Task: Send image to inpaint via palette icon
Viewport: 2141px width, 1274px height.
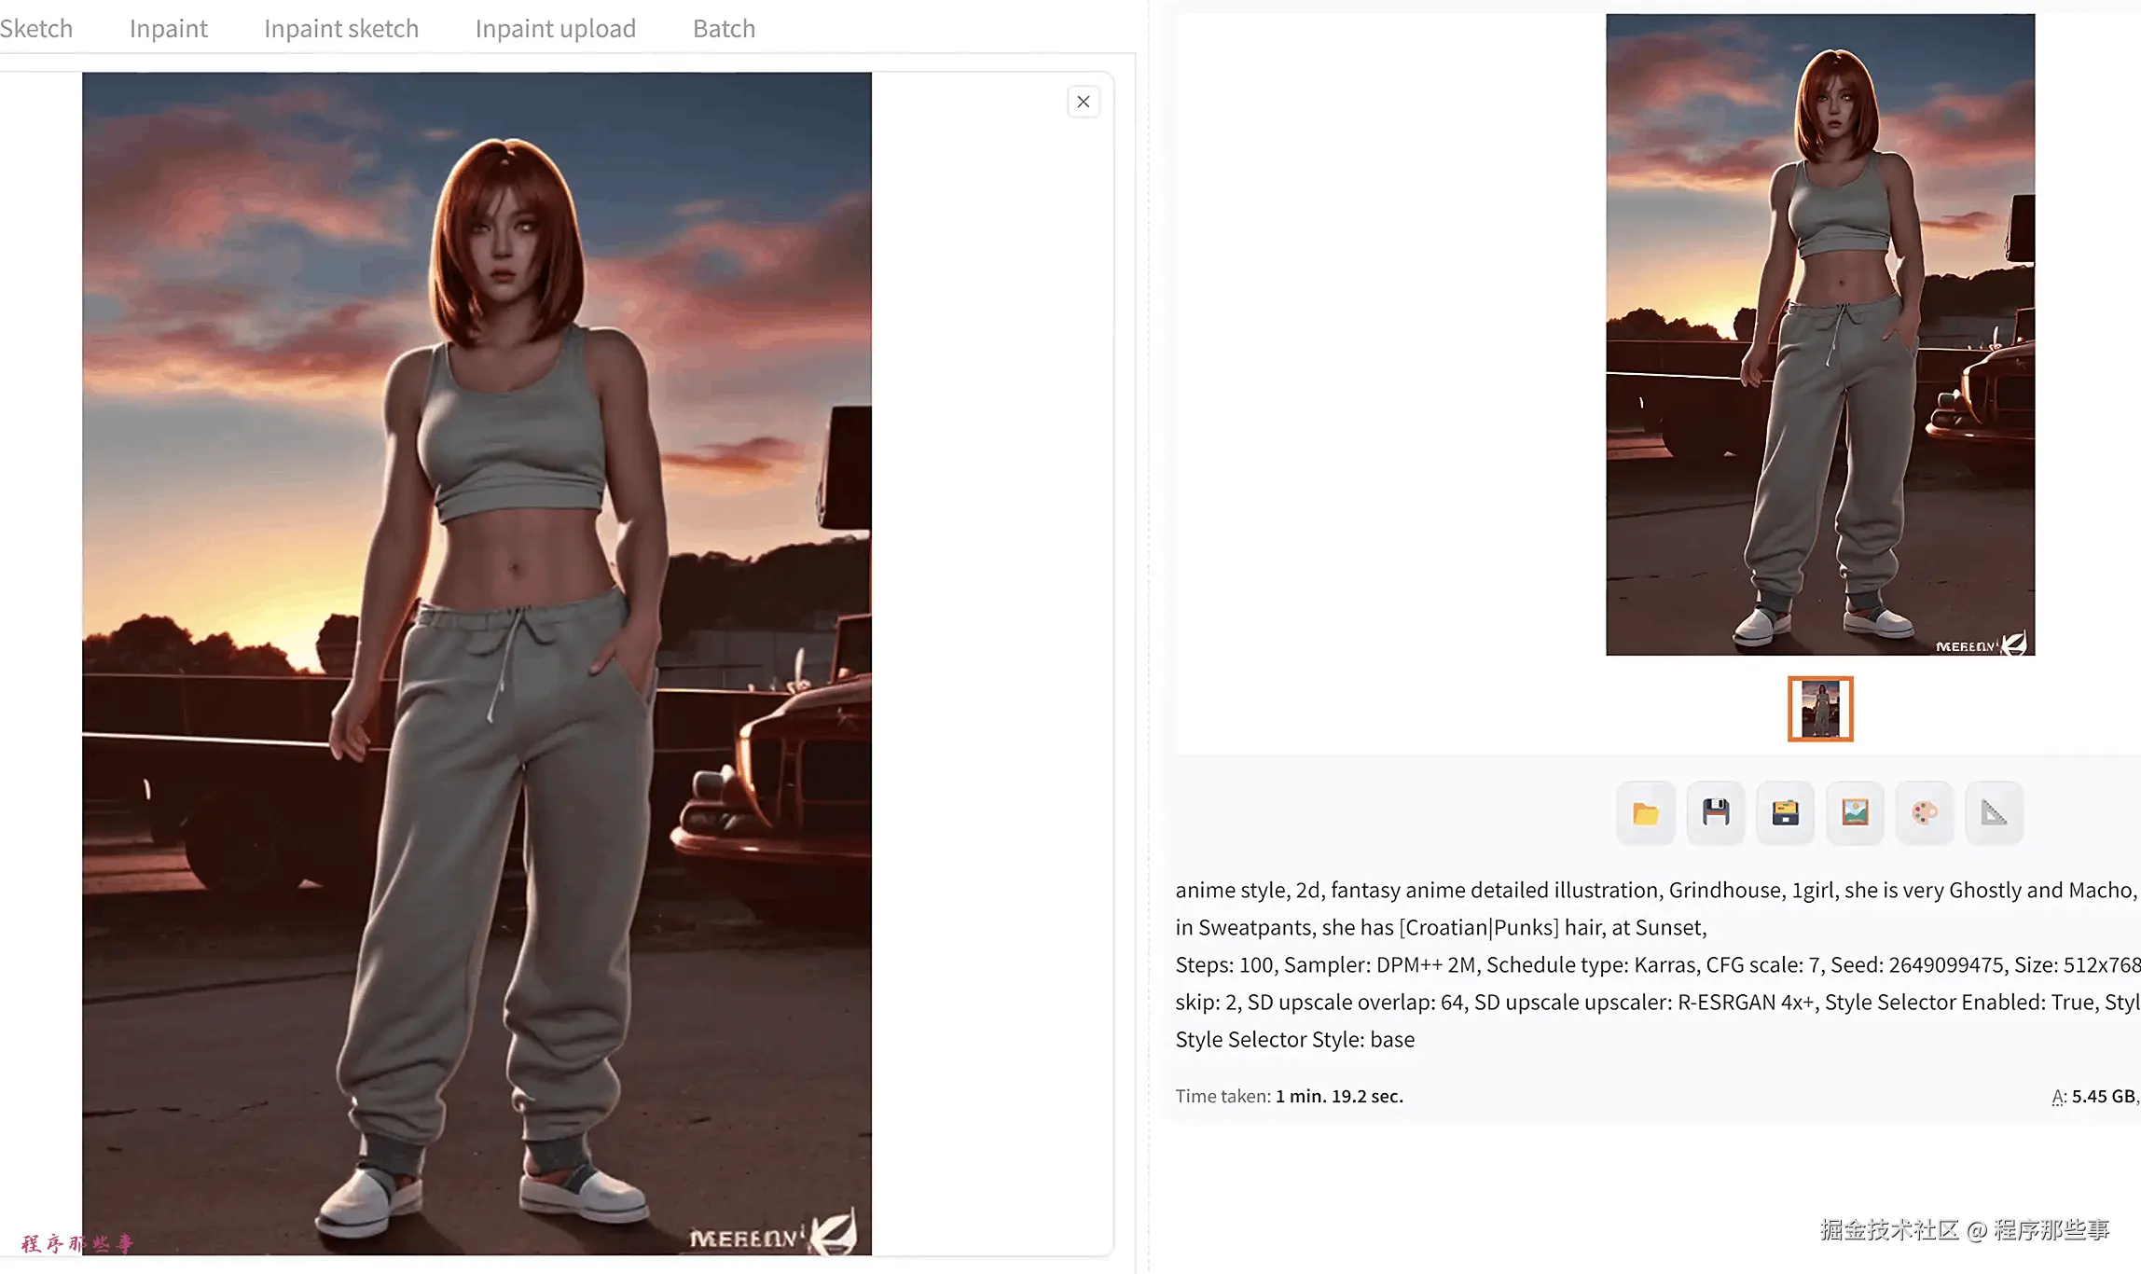Action: 1925,813
